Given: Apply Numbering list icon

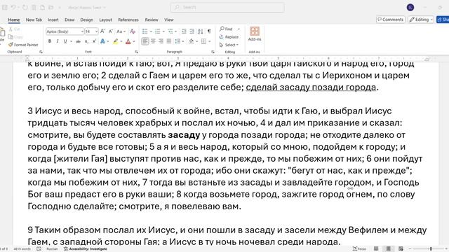Looking at the screenshot, I should pos(157,31).
